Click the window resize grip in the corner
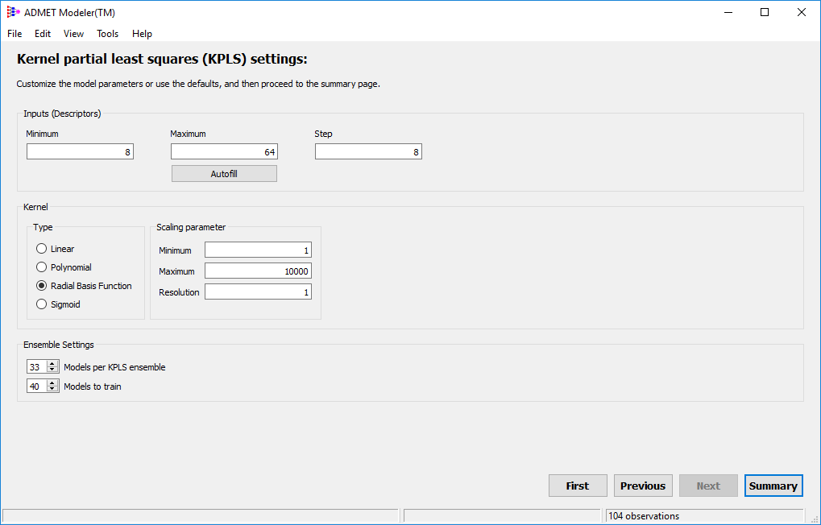 pos(815,519)
